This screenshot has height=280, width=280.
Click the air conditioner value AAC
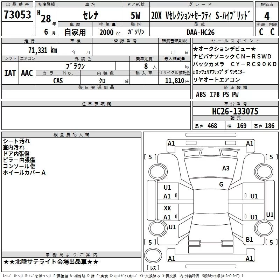27,73
